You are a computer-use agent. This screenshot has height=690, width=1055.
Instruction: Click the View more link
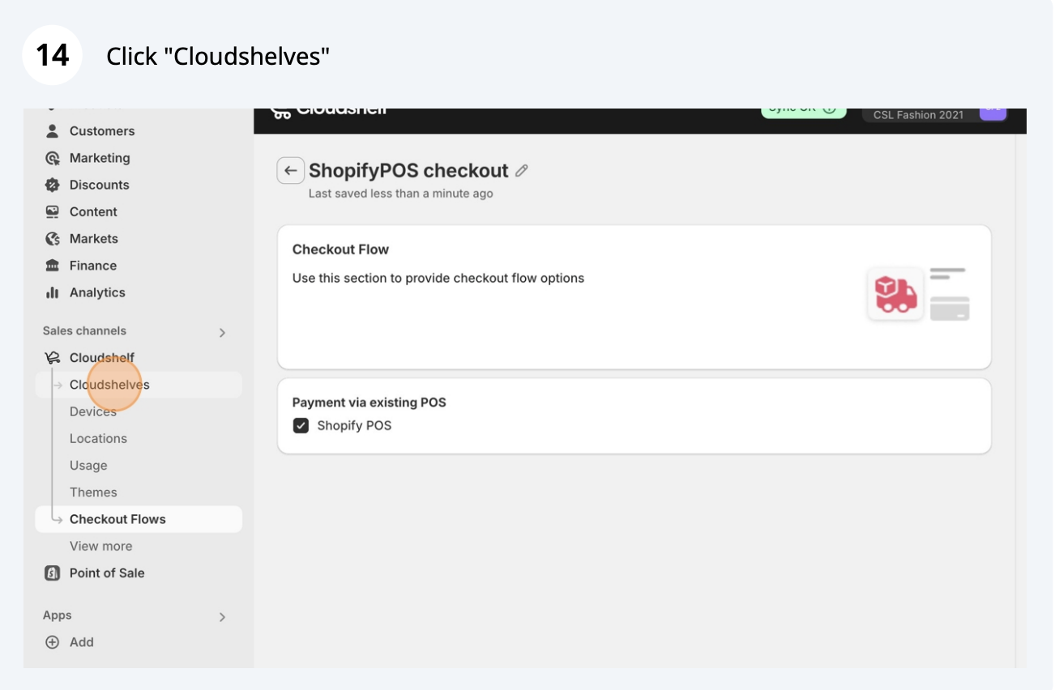pos(100,546)
